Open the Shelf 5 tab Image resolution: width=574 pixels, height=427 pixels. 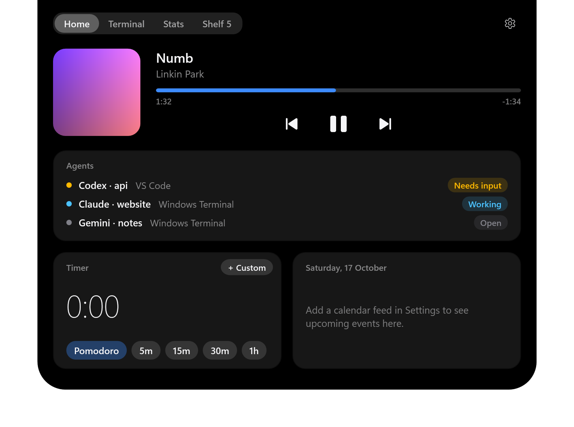(x=217, y=24)
